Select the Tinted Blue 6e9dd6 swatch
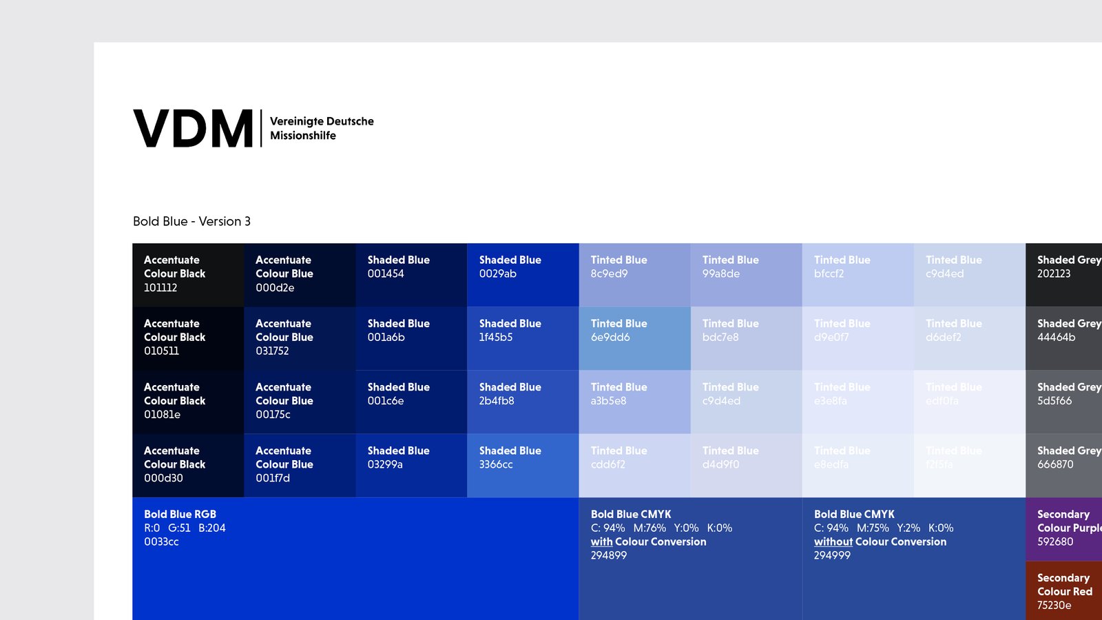The image size is (1102, 620). (634, 338)
